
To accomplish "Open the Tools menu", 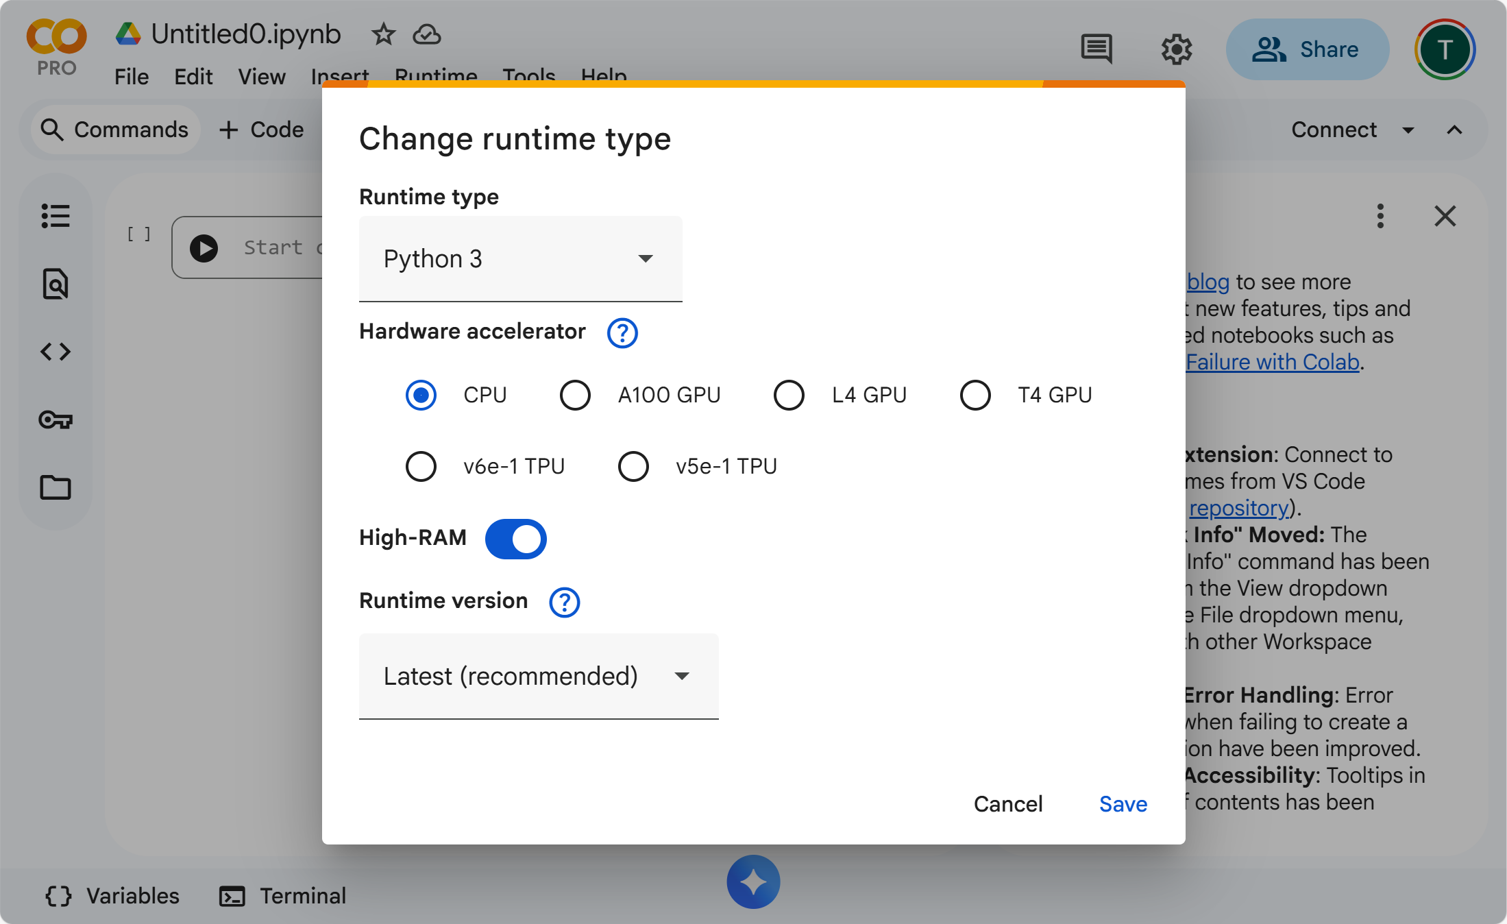I will (528, 76).
